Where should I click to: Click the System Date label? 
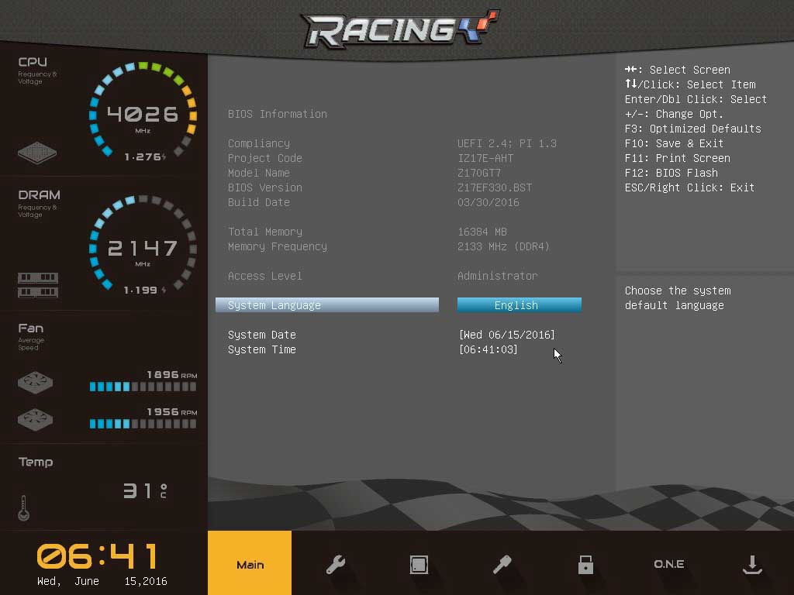262,335
